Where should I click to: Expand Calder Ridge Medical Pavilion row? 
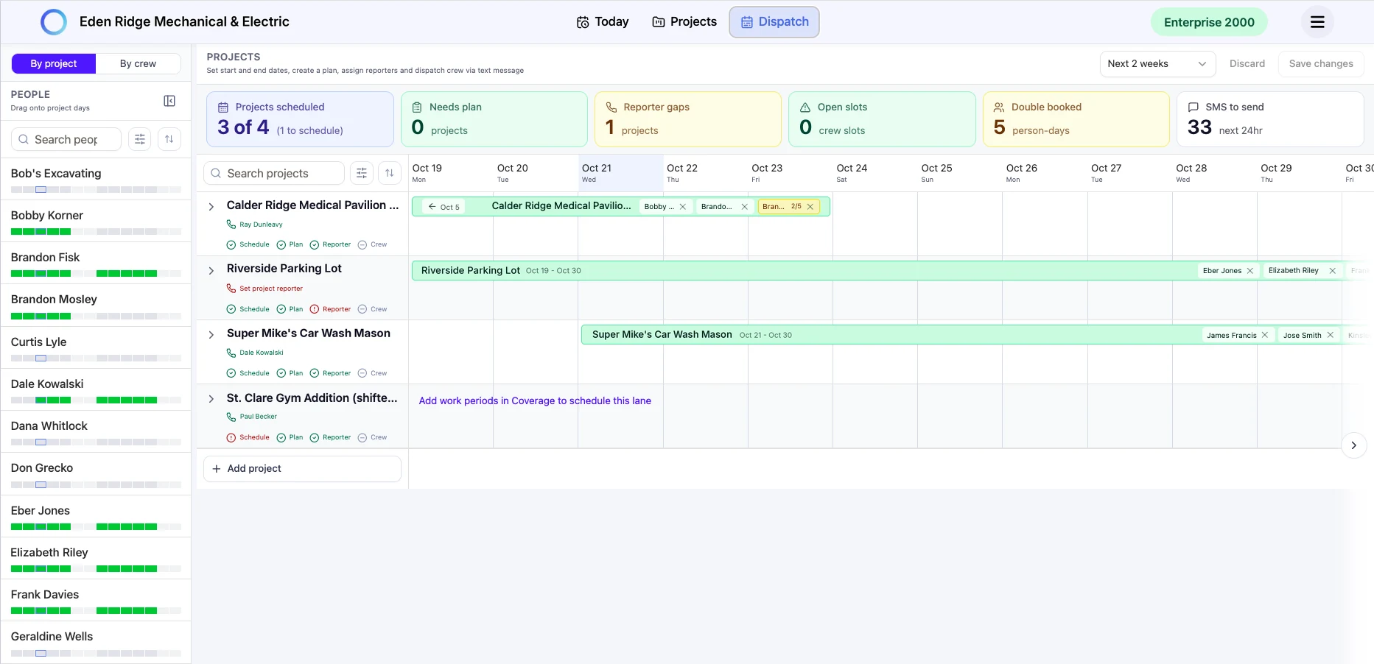click(211, 207)
